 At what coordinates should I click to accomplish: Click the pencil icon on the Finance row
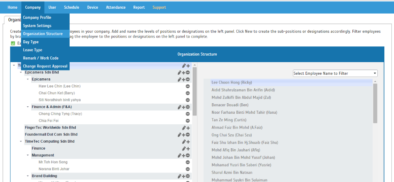(184, 149)
